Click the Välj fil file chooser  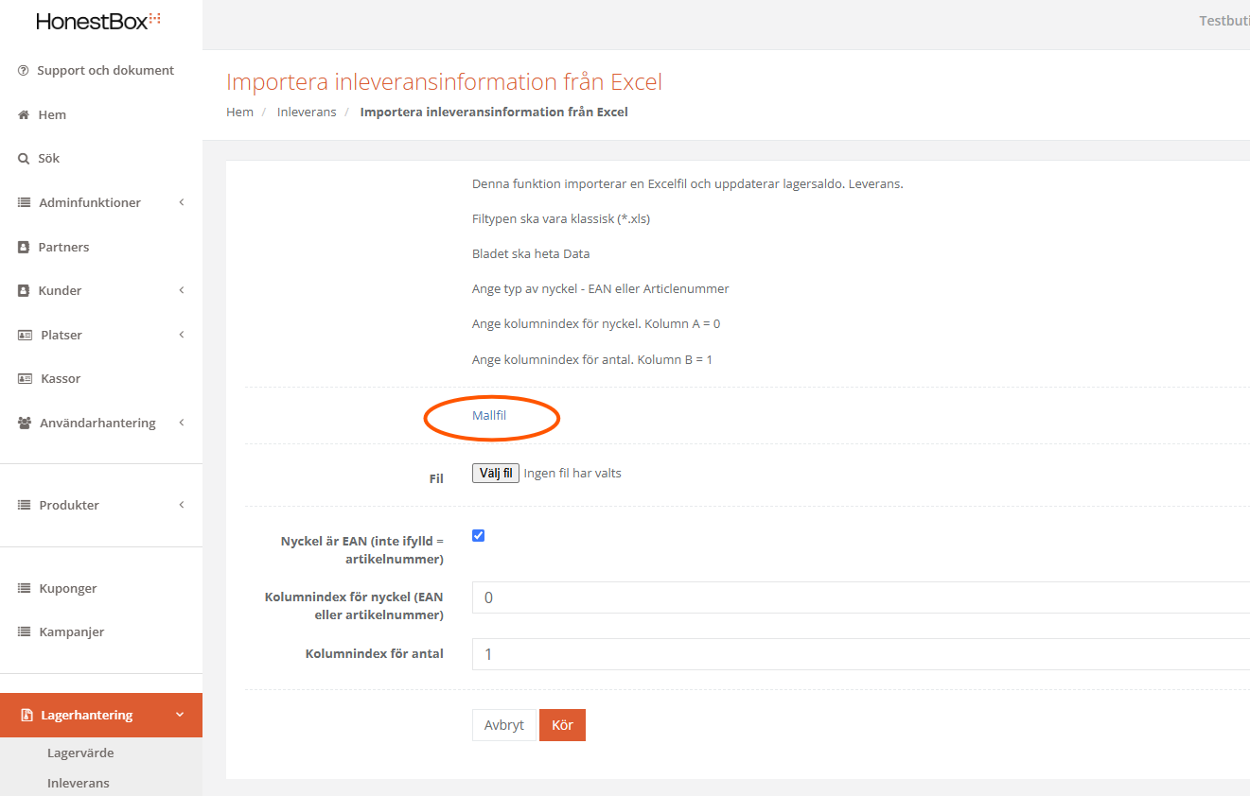click(496, 473)
